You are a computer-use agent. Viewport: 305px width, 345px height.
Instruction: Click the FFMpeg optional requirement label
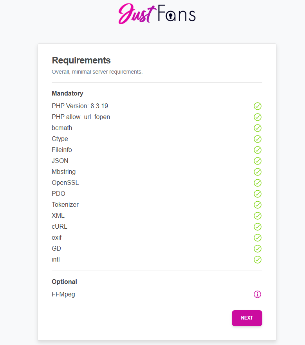pyautogui.click(x=63, y=294)
